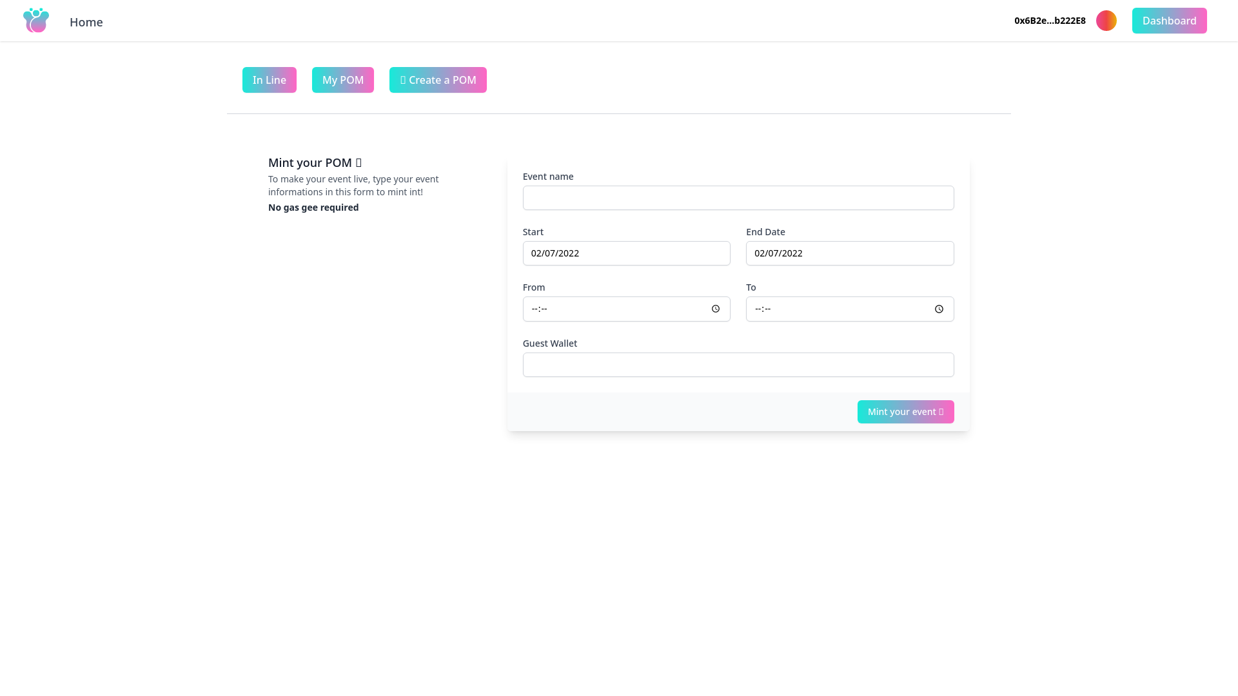Go to the Home link

86,22
